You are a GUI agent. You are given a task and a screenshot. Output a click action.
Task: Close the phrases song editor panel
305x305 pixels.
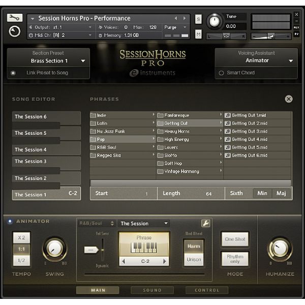tap(289, 99)
